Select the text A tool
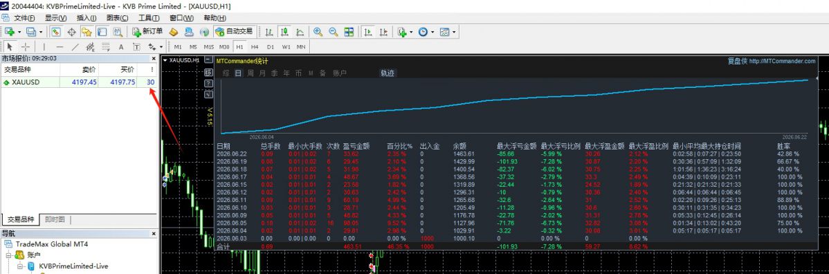 tap(121, 46)
